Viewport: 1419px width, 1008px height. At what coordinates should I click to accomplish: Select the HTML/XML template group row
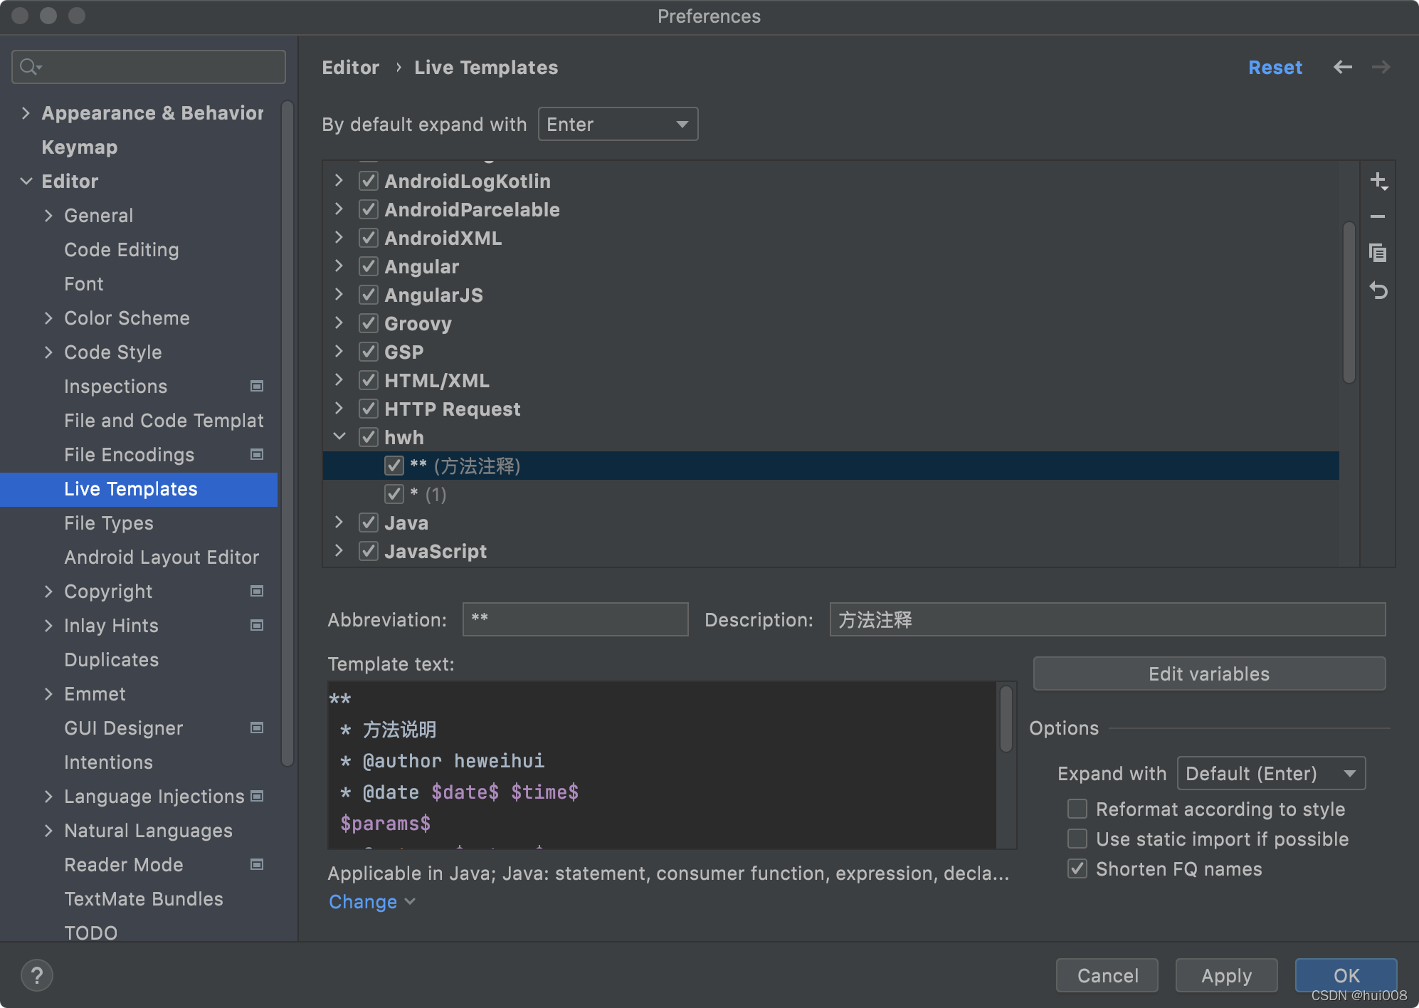coord(830,380)
